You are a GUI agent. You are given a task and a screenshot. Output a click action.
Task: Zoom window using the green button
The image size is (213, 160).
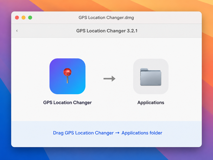pos(30,18)
